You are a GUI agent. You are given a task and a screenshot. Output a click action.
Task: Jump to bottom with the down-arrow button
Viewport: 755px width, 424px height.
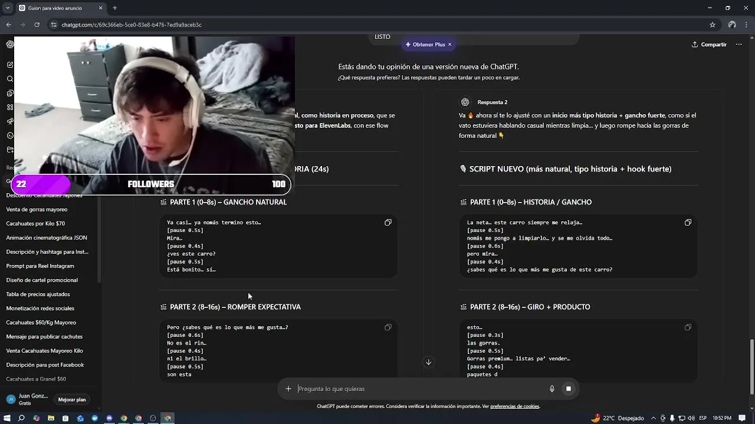click(429, 362)
